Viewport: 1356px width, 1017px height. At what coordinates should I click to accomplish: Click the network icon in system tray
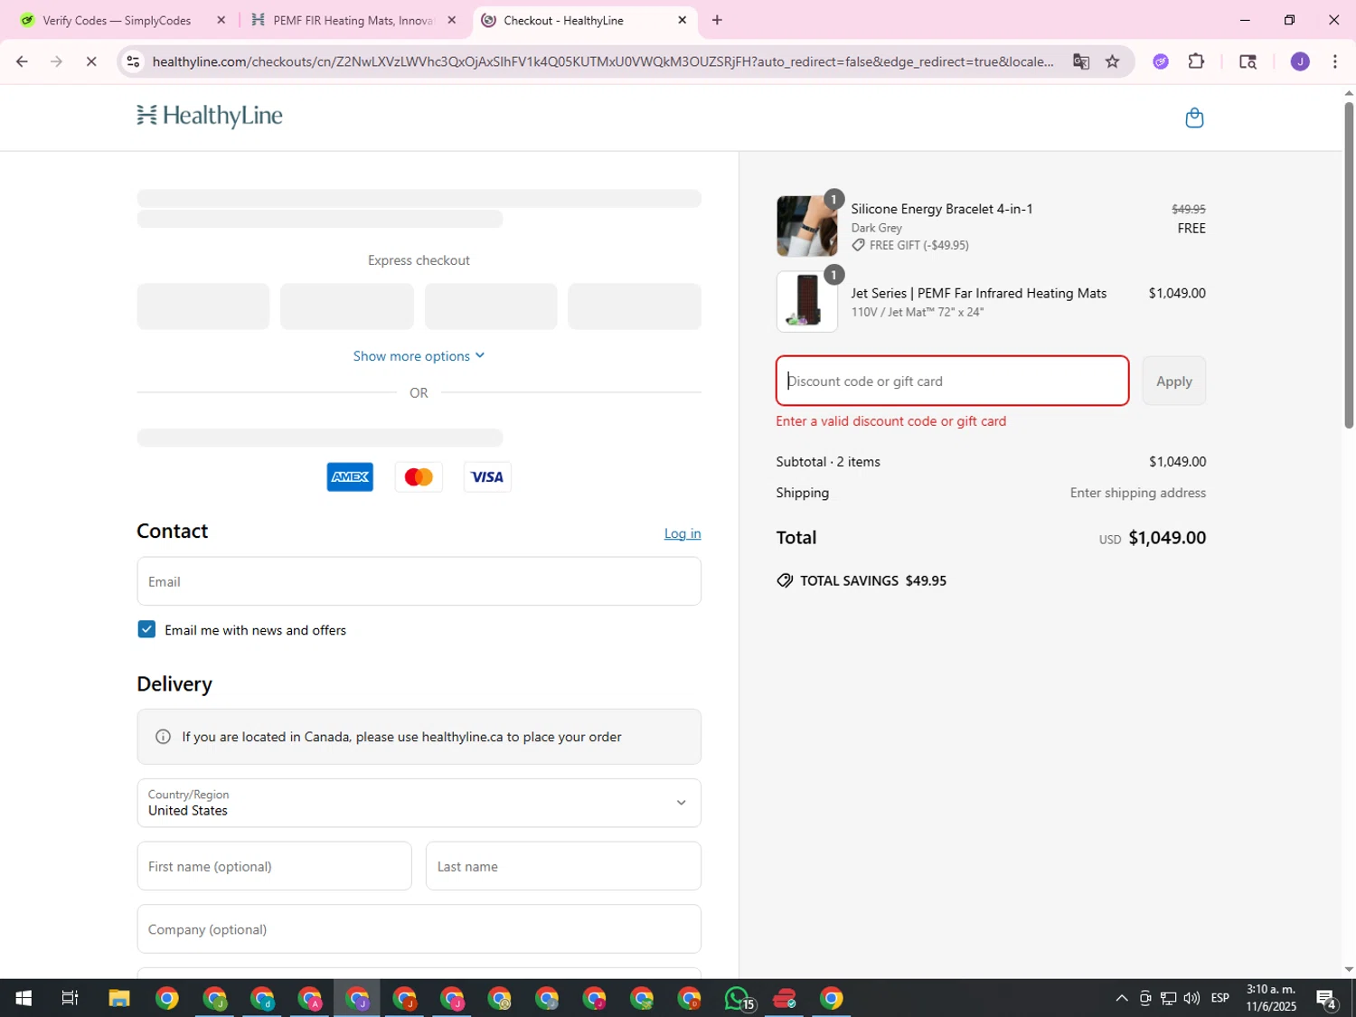click(1168, 998)
